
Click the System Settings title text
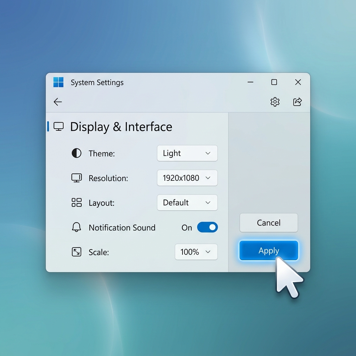97,82
